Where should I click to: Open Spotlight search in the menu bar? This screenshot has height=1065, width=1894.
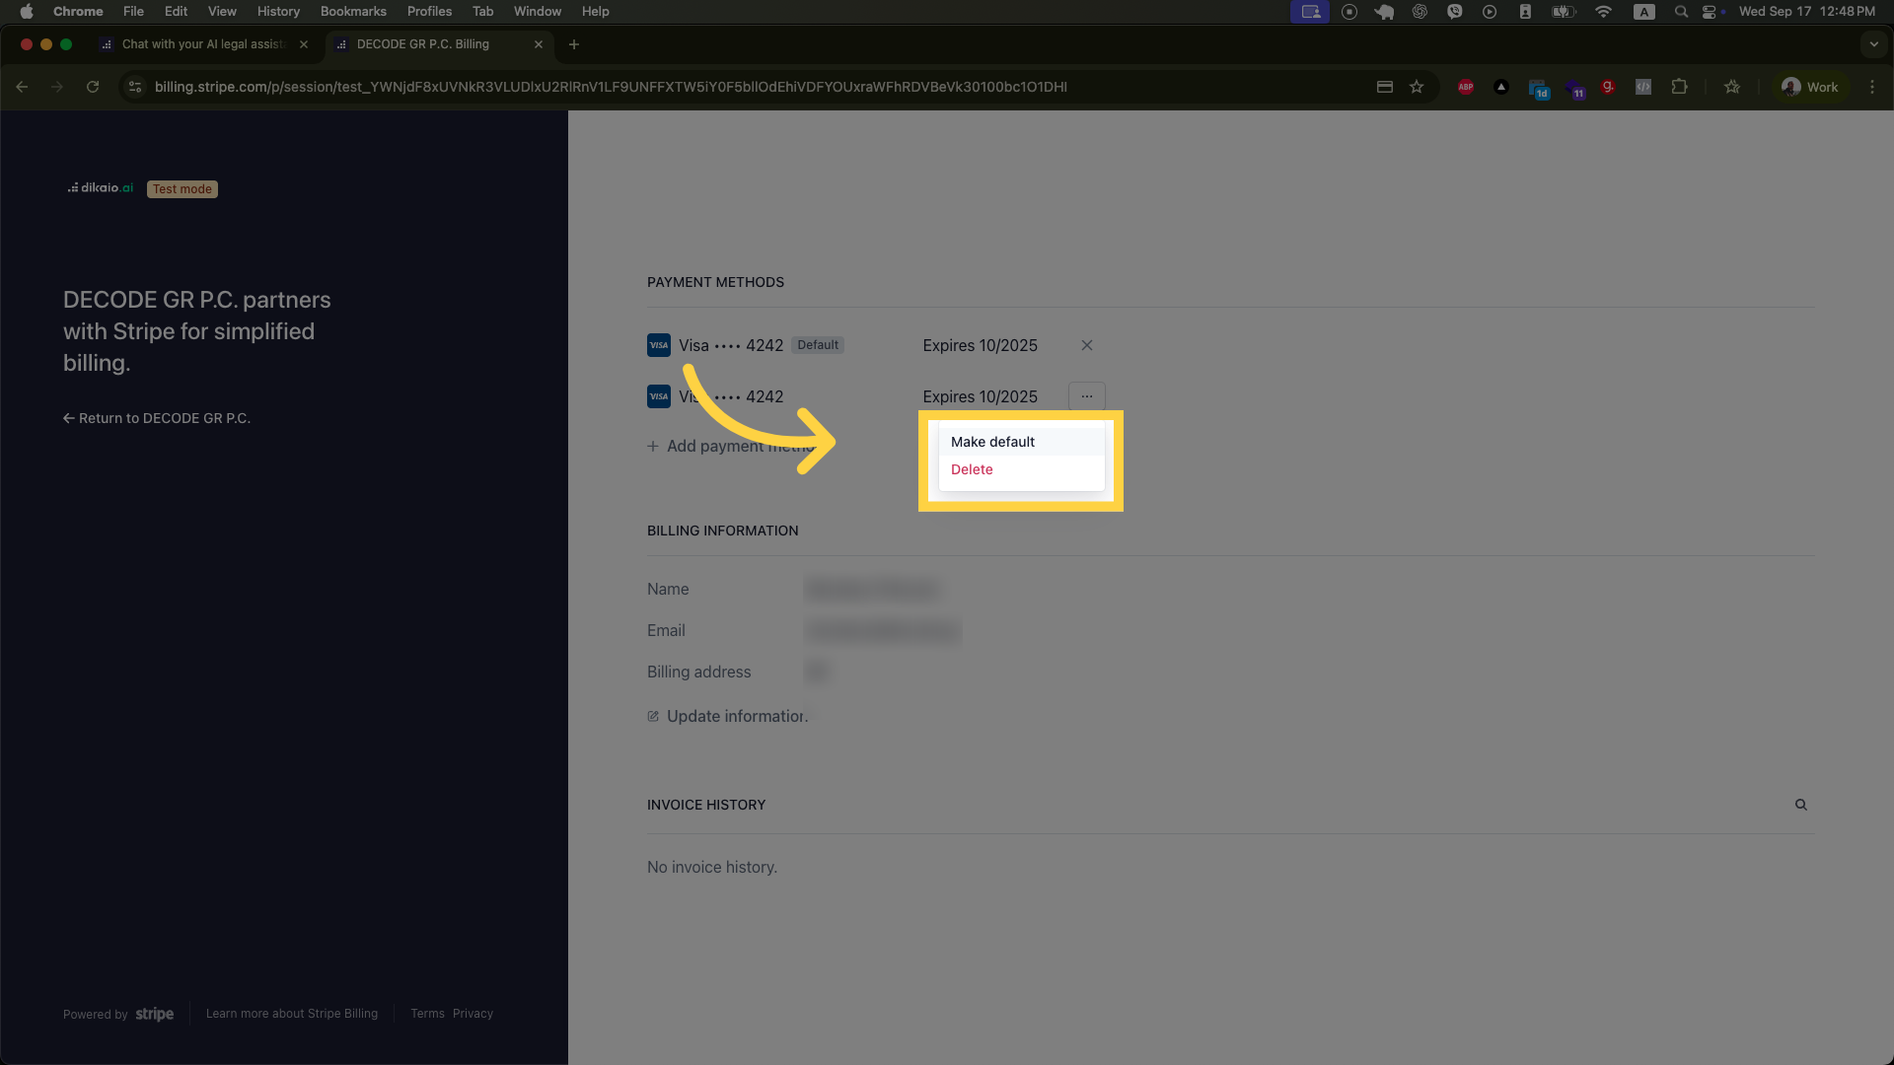1681,11
